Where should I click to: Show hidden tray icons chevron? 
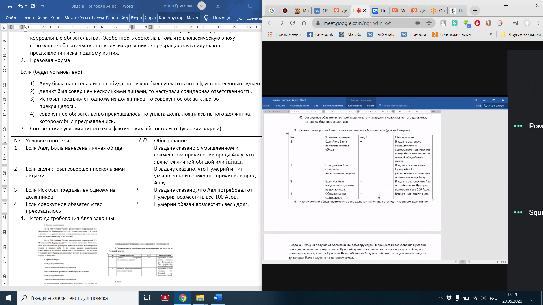pos(440,298)
